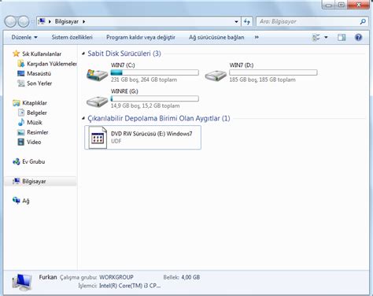Viewport: 373px width, 296px height.
Task: Select Belgeler under Kitaplıklar
Action: pos(37,113)
